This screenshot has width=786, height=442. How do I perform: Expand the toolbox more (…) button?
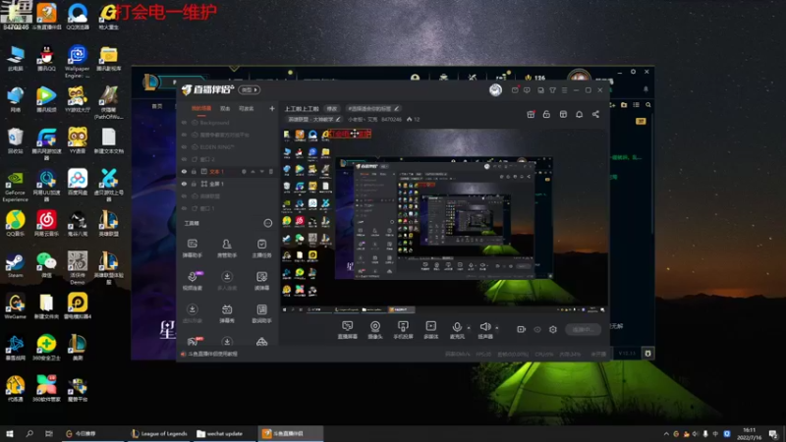(x=267, y=223)
